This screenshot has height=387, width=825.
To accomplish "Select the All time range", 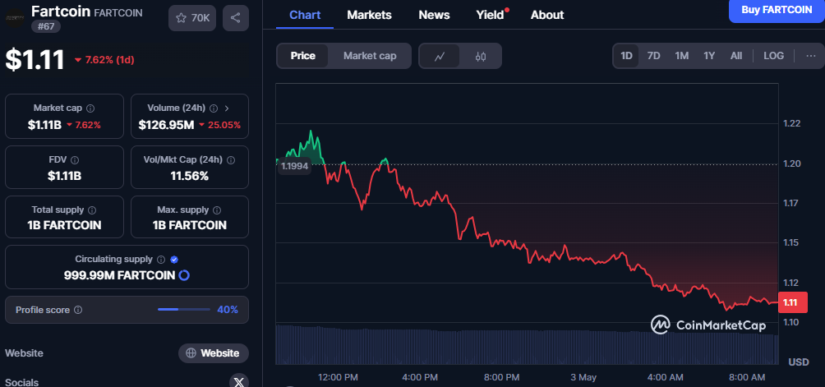I will point(736,56).
